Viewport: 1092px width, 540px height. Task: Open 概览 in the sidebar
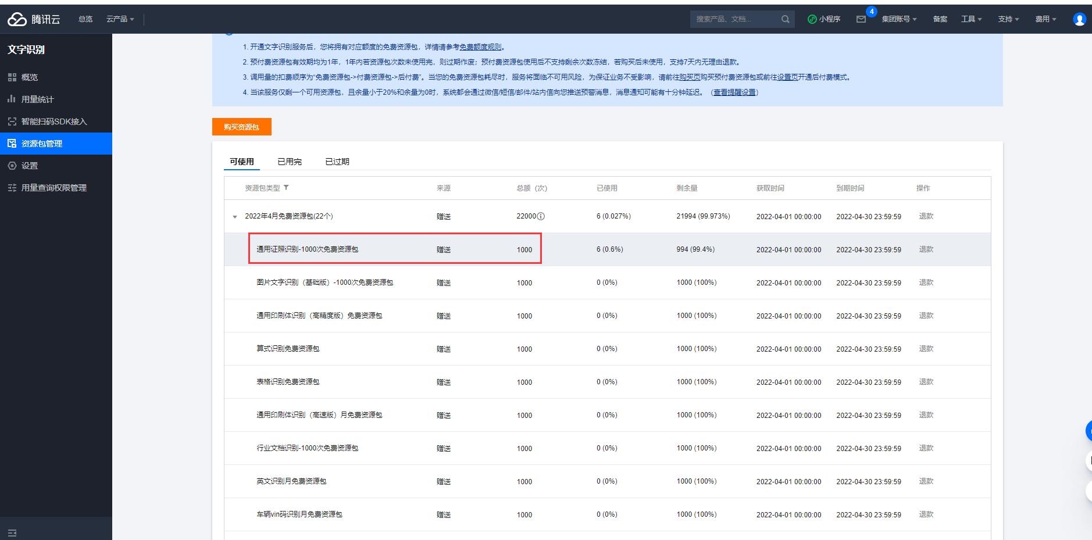(x=30, y=77)
